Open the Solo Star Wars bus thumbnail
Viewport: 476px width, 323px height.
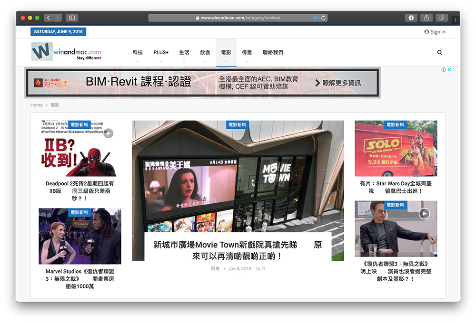(x=396, y=148)
